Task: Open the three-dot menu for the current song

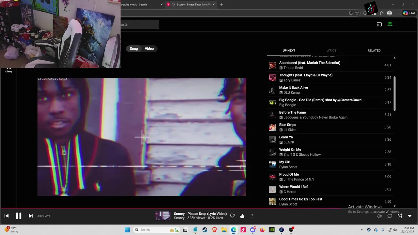Action: click(x=252, y=216)
